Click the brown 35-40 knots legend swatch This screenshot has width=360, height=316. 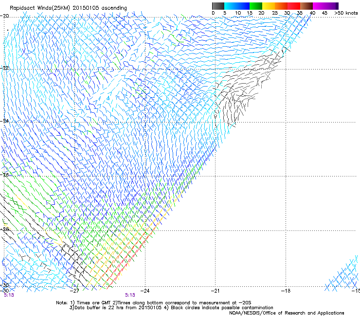click(x=306, y=6)
